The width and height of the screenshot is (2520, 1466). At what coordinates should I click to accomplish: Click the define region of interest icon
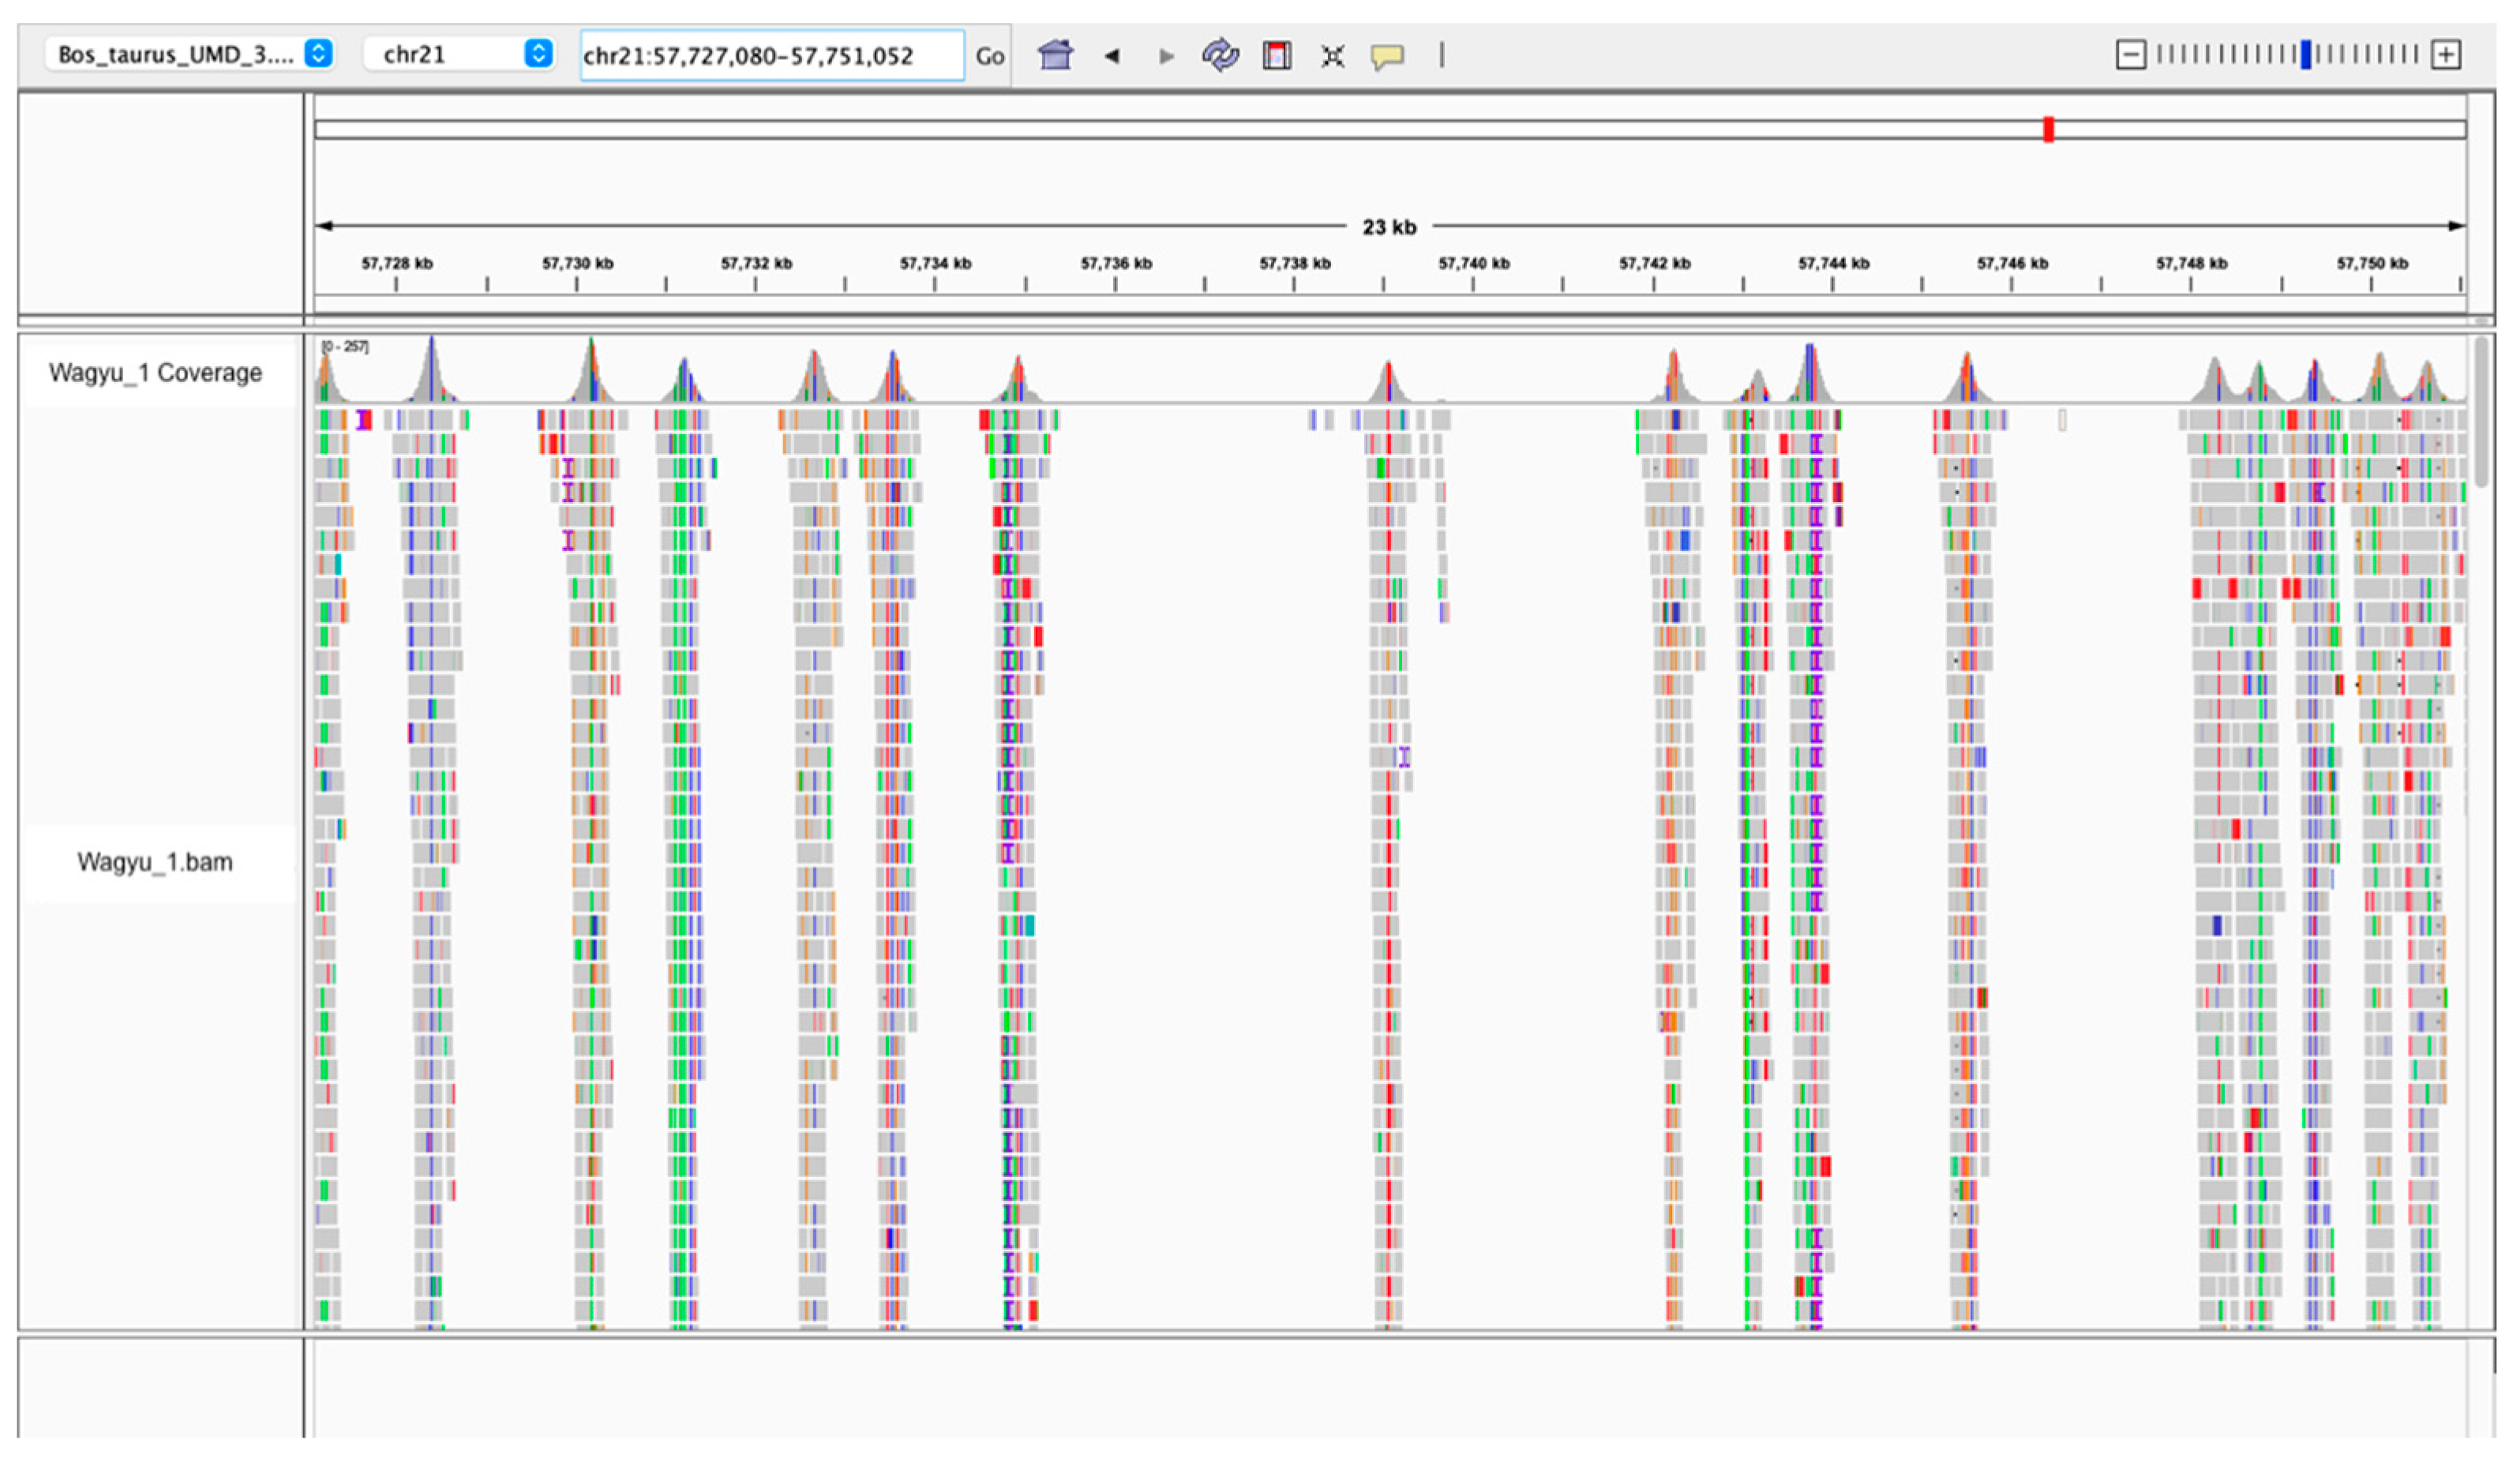(x=1277, y=55)
